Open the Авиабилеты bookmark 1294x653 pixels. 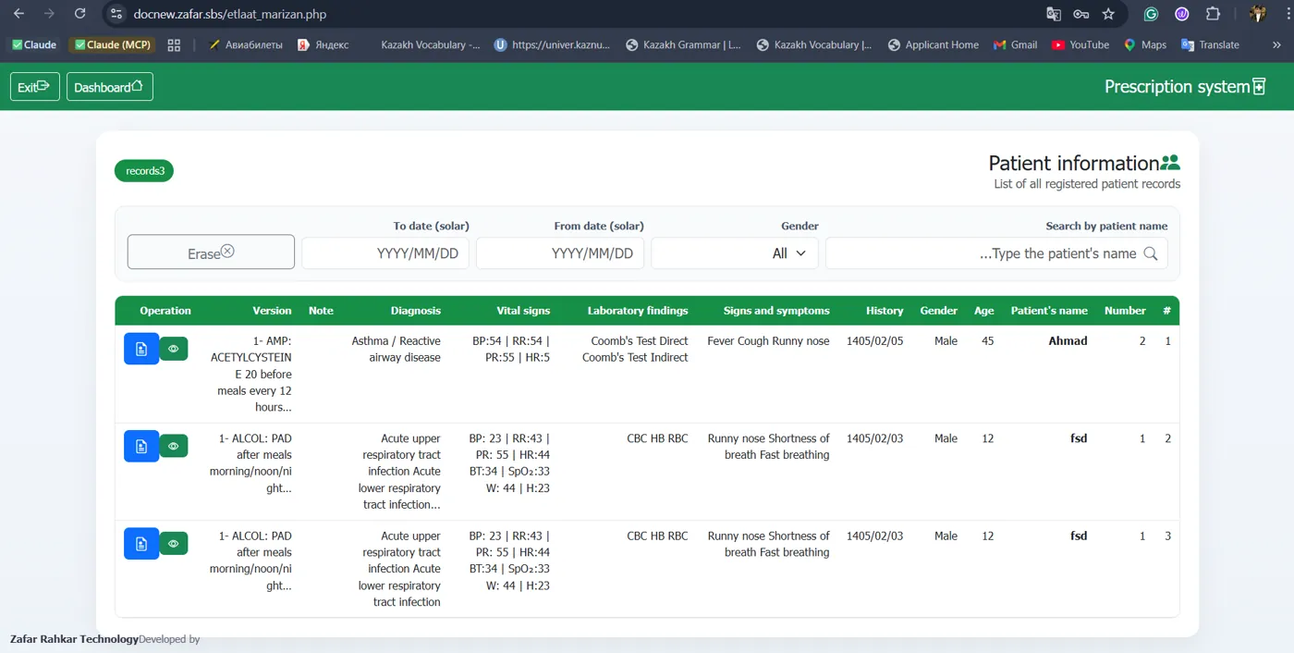click(x=246, y=44)
